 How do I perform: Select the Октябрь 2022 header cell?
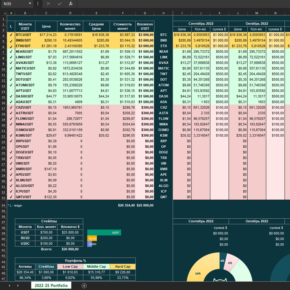point(257,23)
